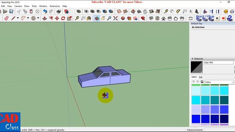The width and height of the screenshot is (235, 132).
Task: Pick the dark teal swatch
Action: [224, 100]
